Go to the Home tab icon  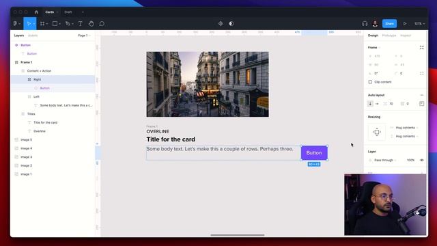tap(36, 12)
